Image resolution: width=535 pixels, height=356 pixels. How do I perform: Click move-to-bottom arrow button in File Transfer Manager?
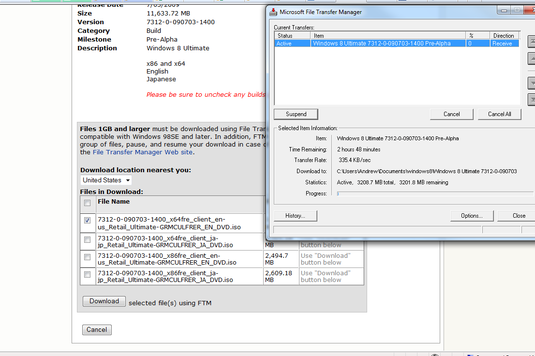[x=532, y=99]
